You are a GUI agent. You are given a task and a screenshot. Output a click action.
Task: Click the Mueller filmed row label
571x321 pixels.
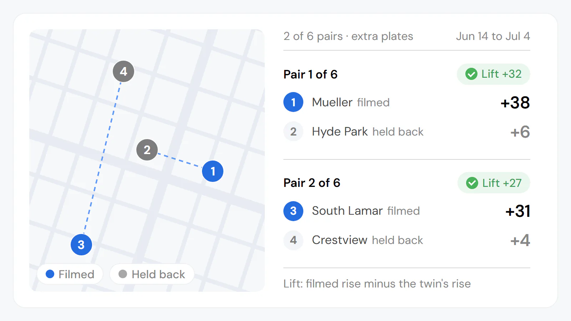pos(351,102)
